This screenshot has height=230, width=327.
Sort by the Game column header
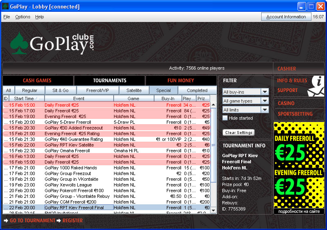click(x=134, y=99)
